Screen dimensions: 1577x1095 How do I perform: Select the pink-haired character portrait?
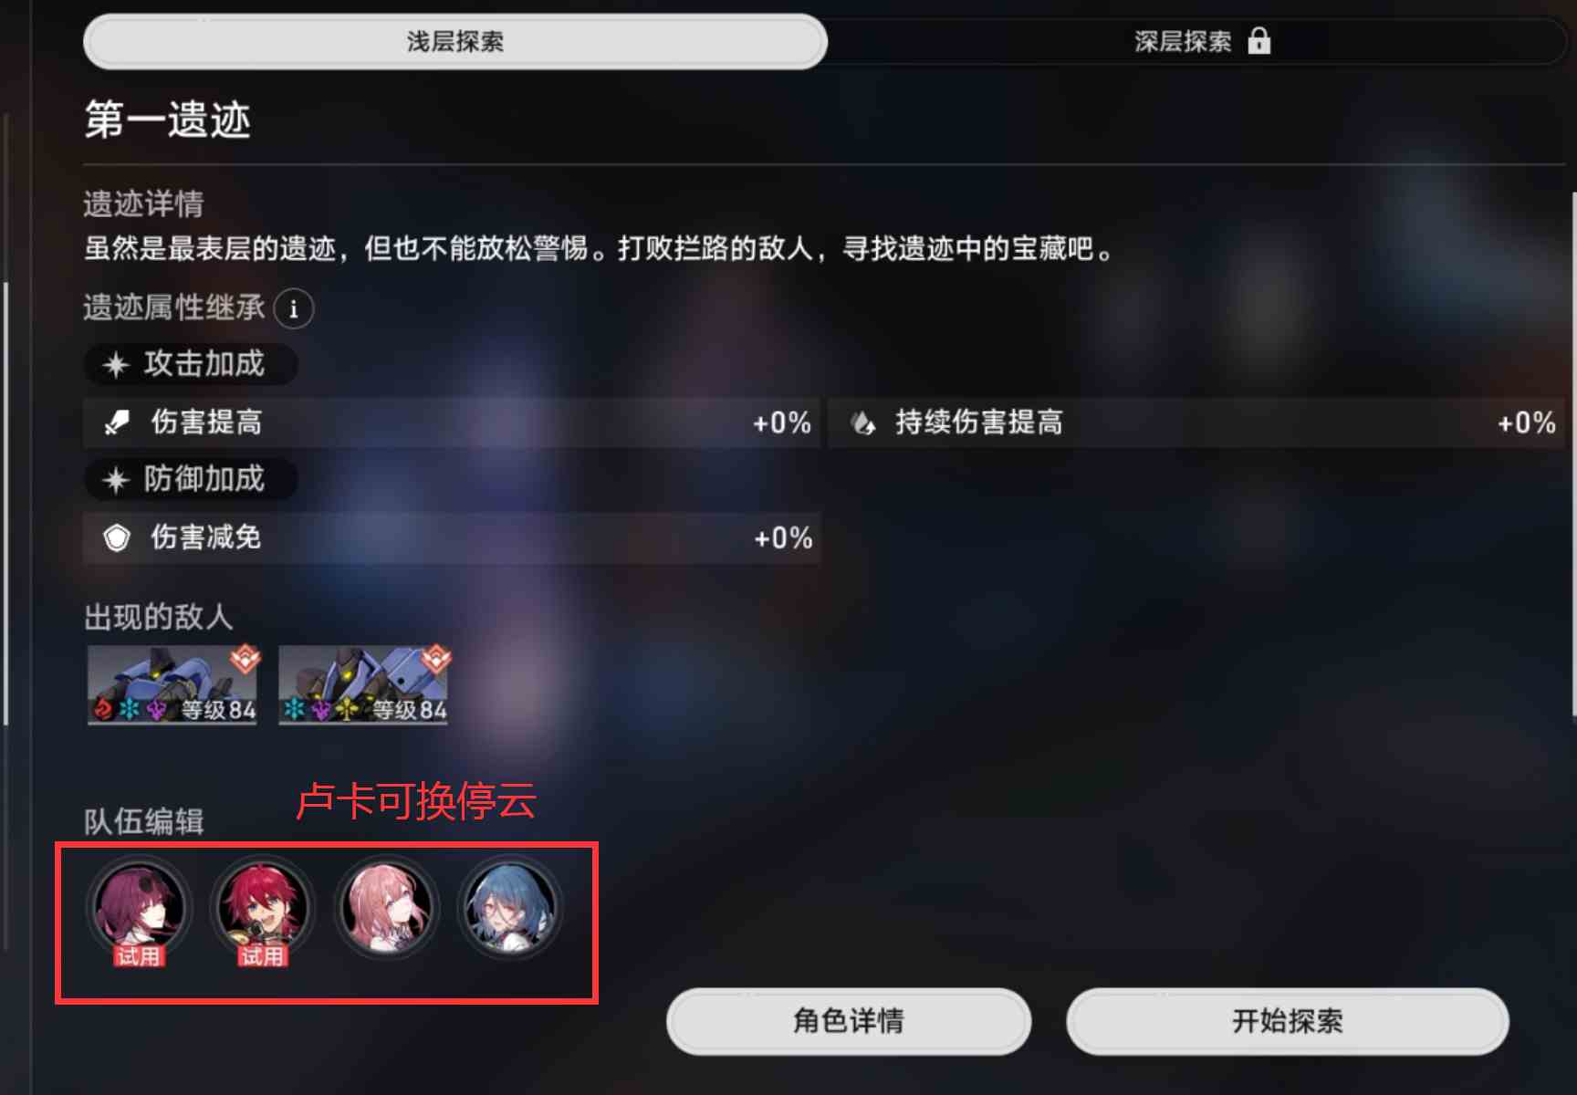click(x=387, y=907)
